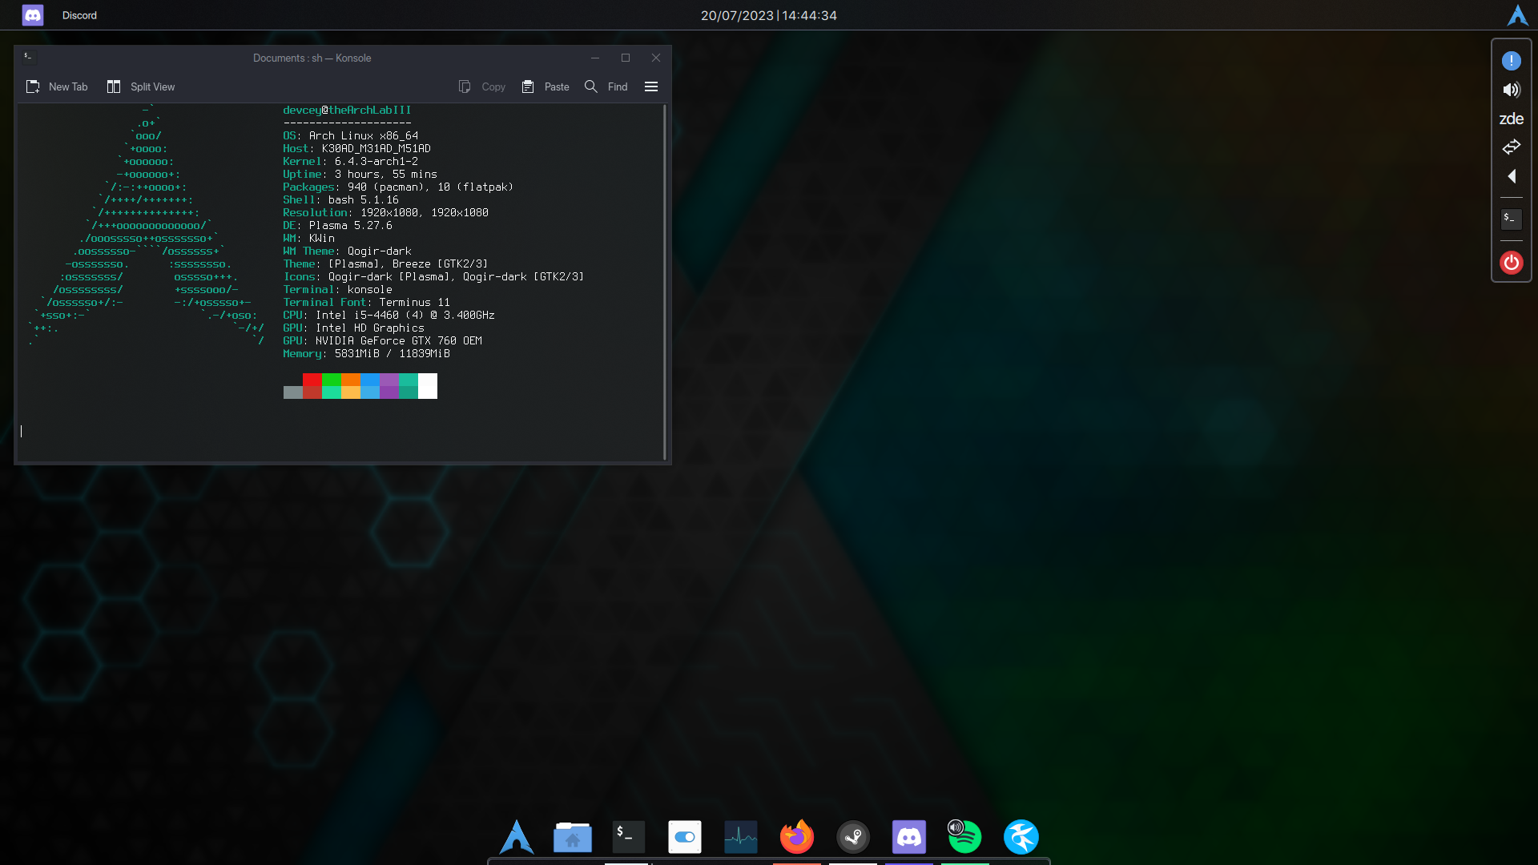This screenshot has width=1538, height=865.
Task: Click the zde keyboard layout indicator
Action: (1511, 119)
